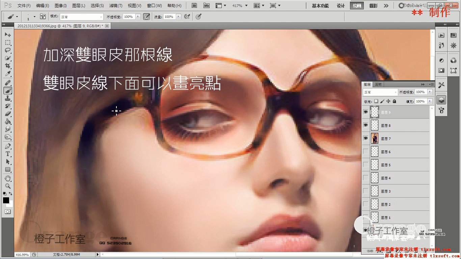Screen dimensions: 461x259
Task: Select the Hand tool
Action: pyautogui.click(x=7, y=178)
